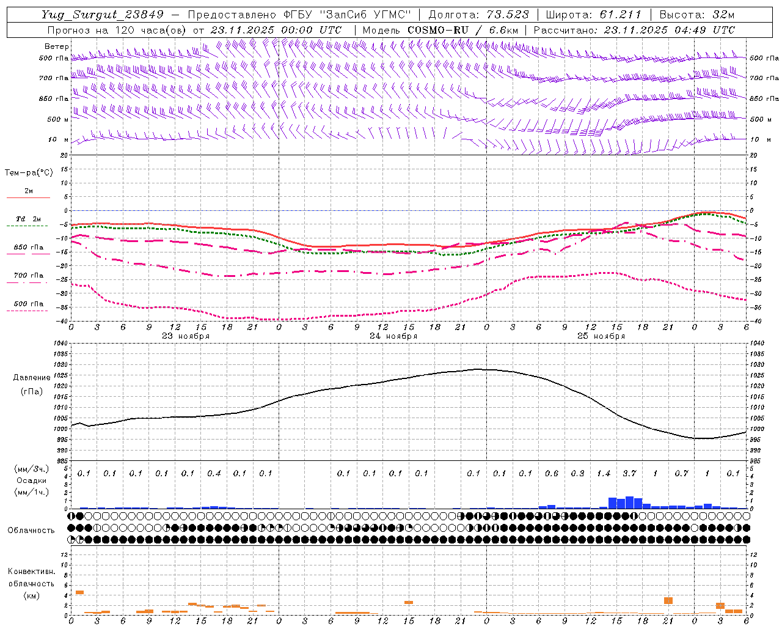Viewport: 782px width, 626px height.
Task: Click the 3.7 precipitation value
Action: pyautogui.click(x=629, y=474)
